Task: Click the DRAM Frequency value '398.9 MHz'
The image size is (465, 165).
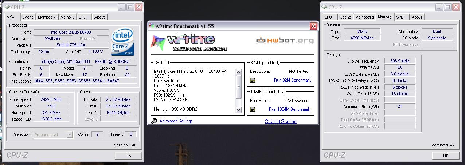Action: tap(400, 61)
